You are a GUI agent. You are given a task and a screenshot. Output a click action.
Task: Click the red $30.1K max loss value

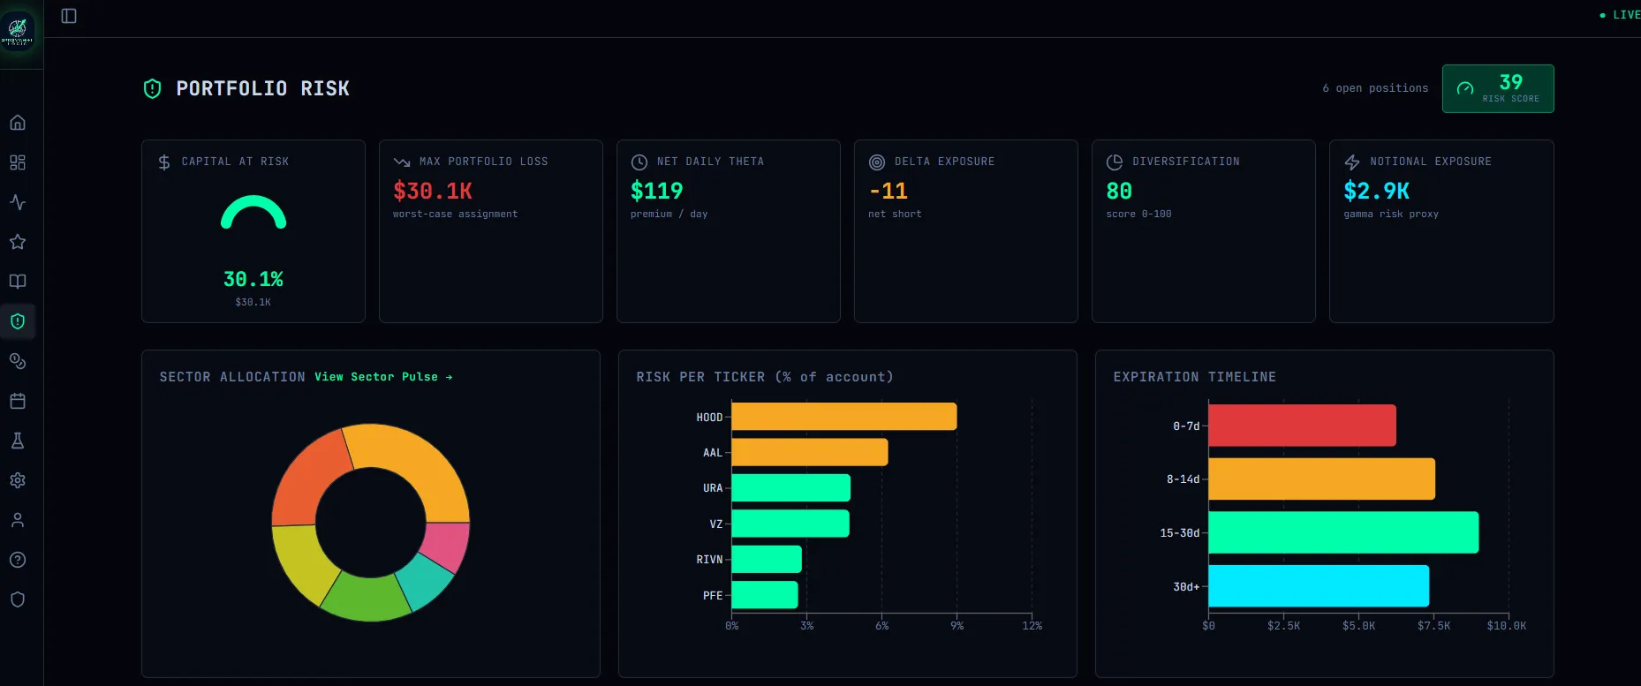point(433,191)
